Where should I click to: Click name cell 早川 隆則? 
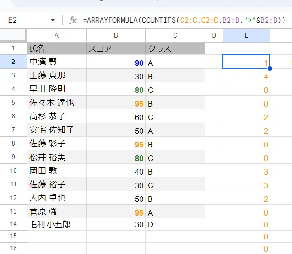[56, 89]
